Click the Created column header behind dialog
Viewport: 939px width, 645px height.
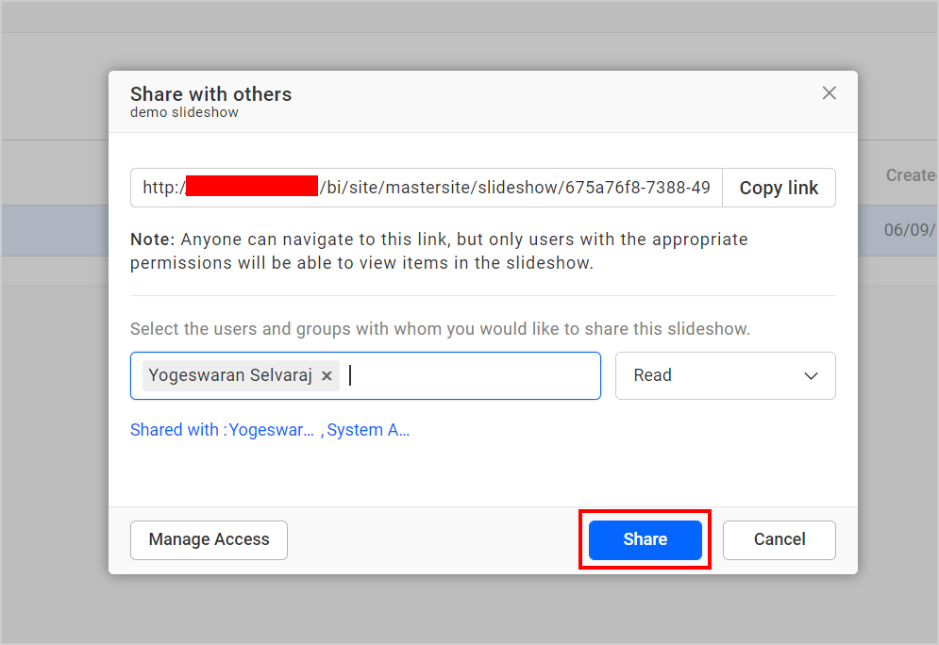[910, 174]
